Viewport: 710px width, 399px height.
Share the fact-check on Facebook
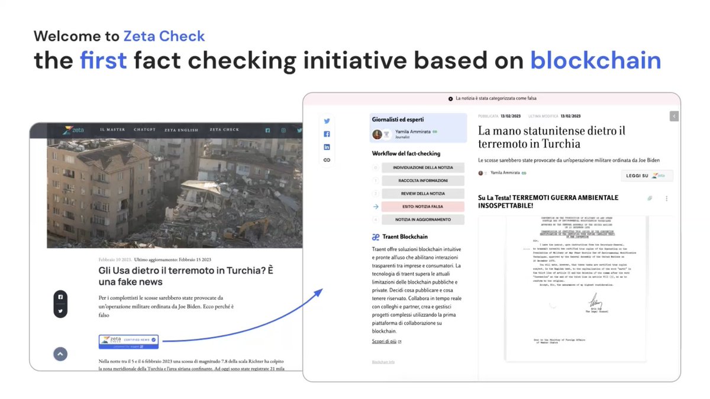pos(327,134)
